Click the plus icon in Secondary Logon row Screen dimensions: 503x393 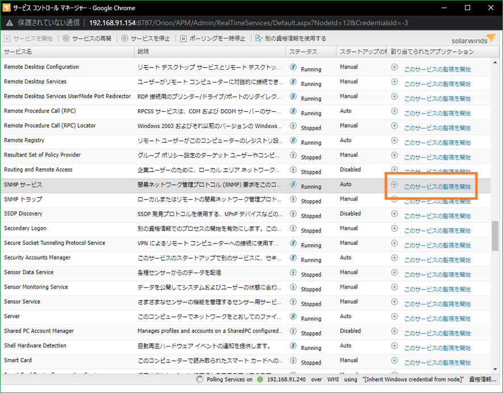[x=394, y=228]
